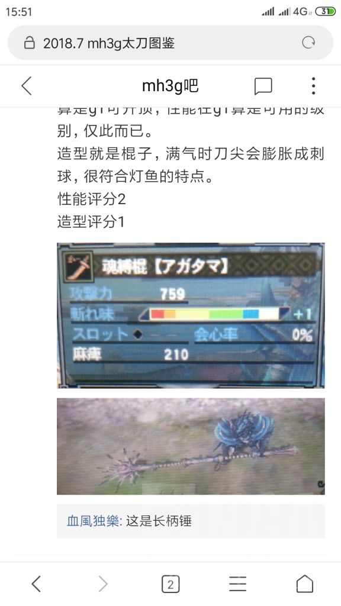Screen dimensions: 341x606
Task: Tap browser back arrow in bottom bar
Action: pyautogui.click(x=36, y=584)
